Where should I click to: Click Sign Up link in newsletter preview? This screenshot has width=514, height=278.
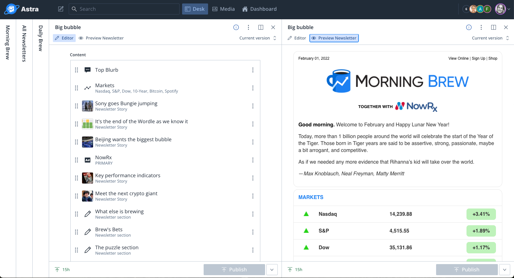478,58
